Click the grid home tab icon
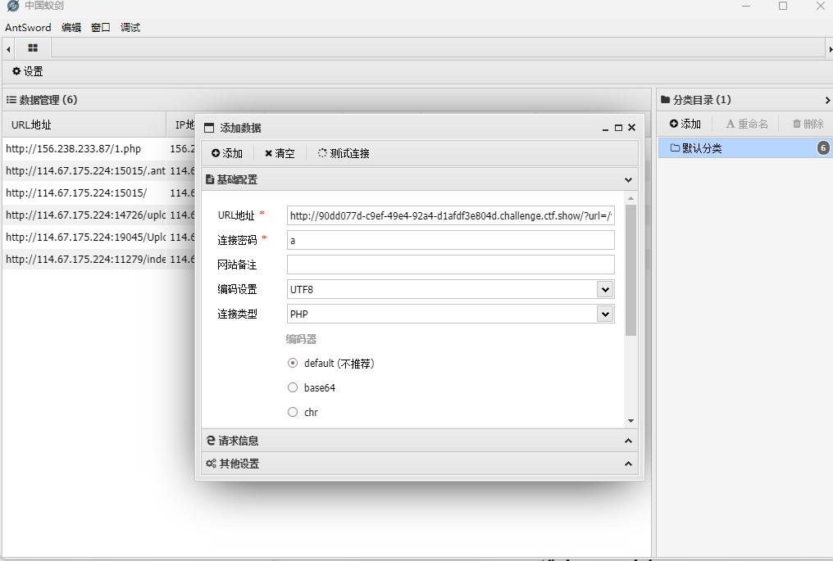Image resolution: width=833 pixels, height=561 pixels. pos(33,48)
